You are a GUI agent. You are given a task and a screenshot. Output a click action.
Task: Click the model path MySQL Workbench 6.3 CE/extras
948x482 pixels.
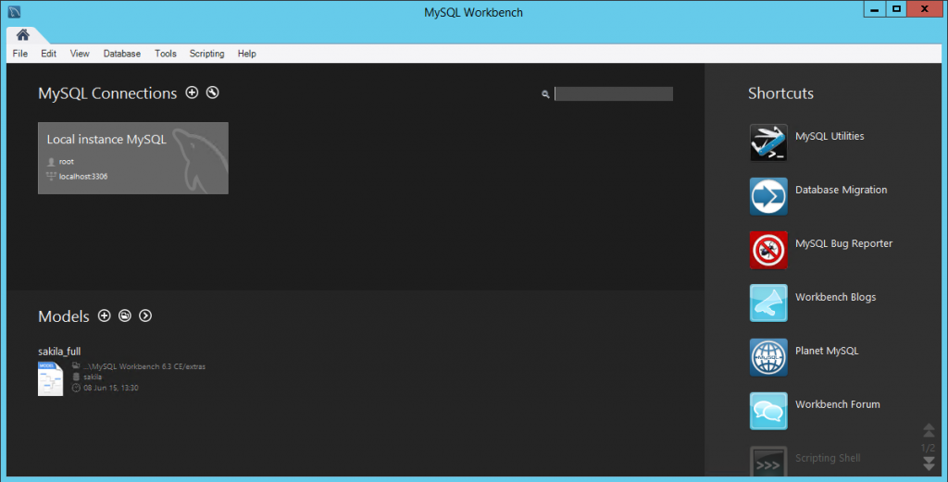[144, 366]
